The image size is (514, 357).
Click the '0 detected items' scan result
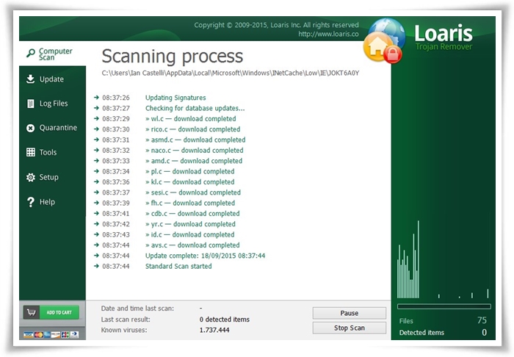pyautogui.click(x=225, y=320)
